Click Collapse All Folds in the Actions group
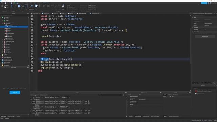The image size is (217, 122). pyautogui.click(x=92, y=9)
